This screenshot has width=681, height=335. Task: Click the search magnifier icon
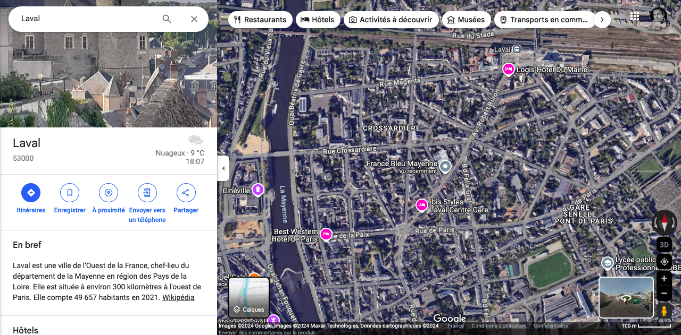(167, 19)
